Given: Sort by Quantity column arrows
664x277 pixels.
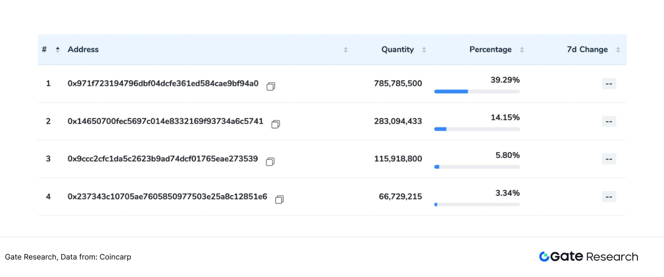Looking at the screenshot, I should point(424,50).
